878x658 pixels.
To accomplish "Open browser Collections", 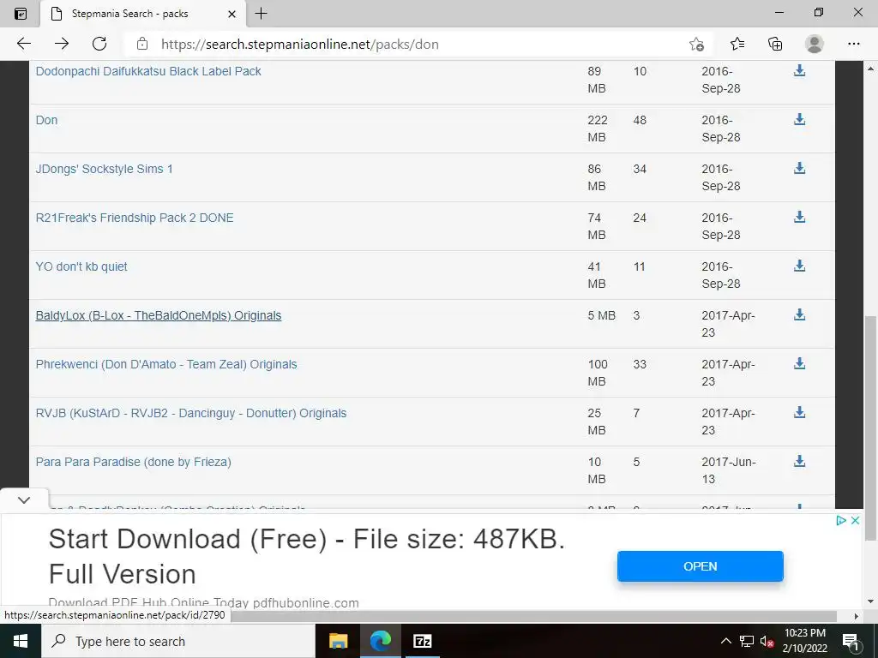I will click(775, 44).
